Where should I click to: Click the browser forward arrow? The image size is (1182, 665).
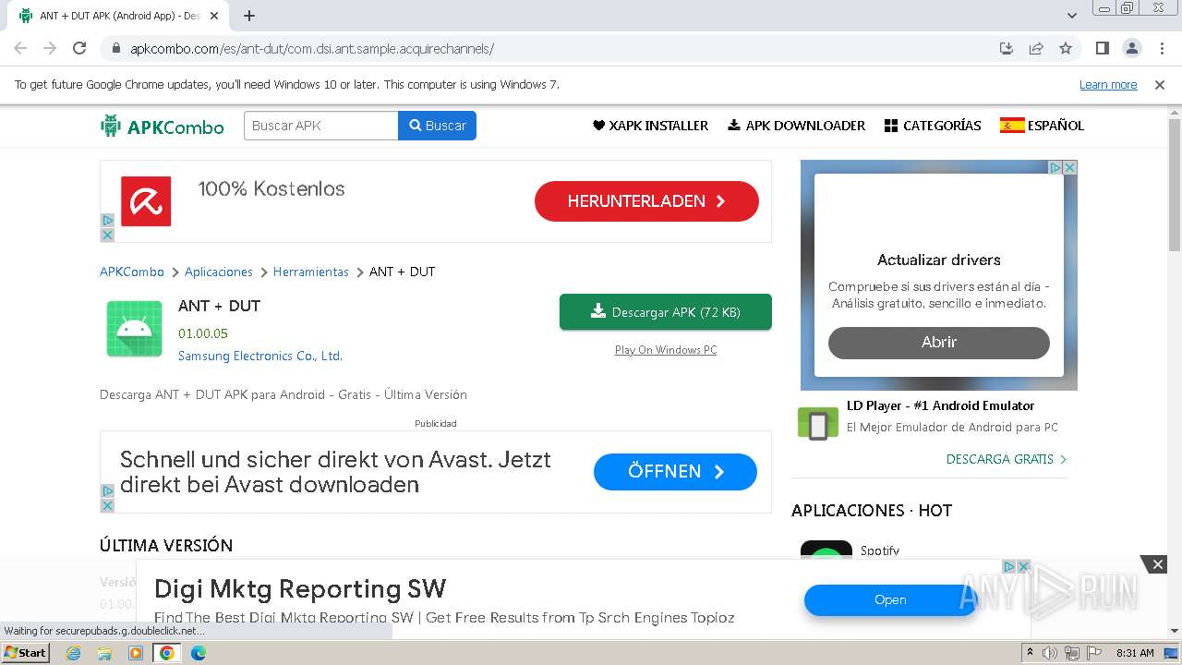50,48
